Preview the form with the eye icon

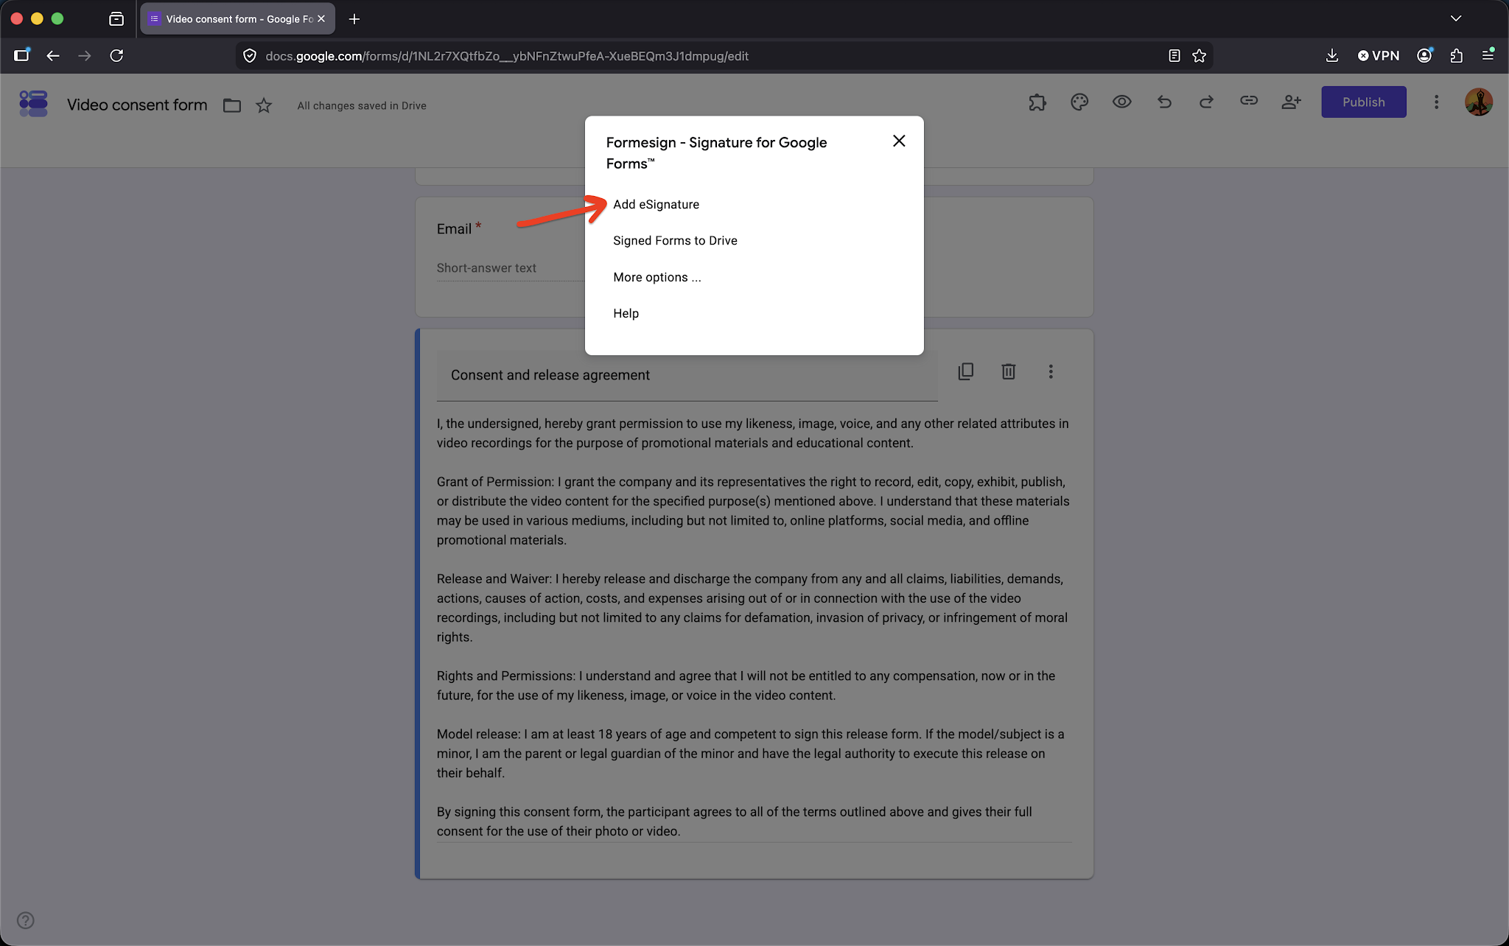click(1121, 102)
